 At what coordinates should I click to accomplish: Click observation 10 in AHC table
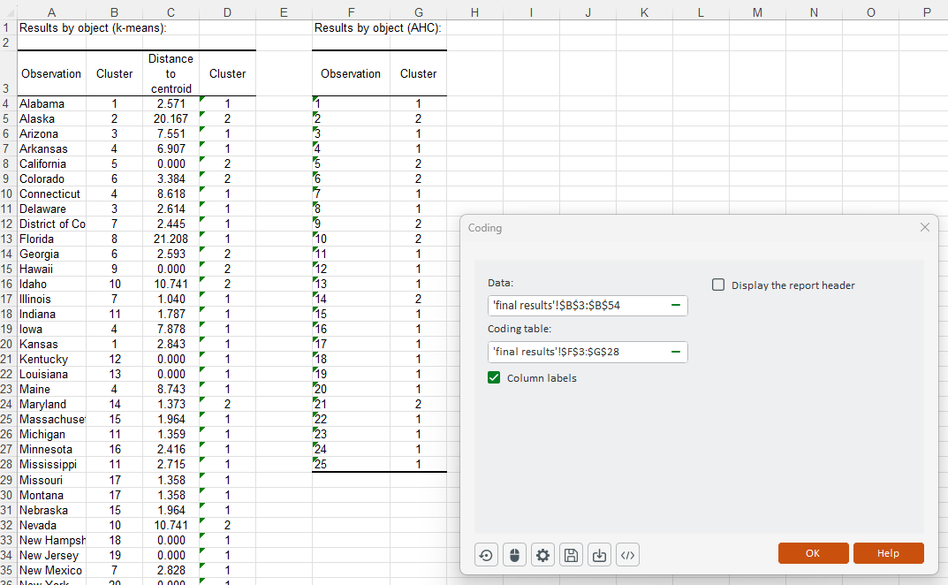[x=351, y=239]
